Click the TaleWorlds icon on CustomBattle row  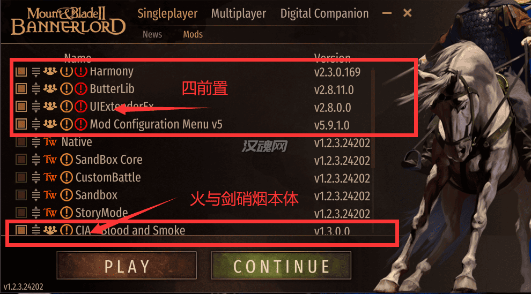50,177
